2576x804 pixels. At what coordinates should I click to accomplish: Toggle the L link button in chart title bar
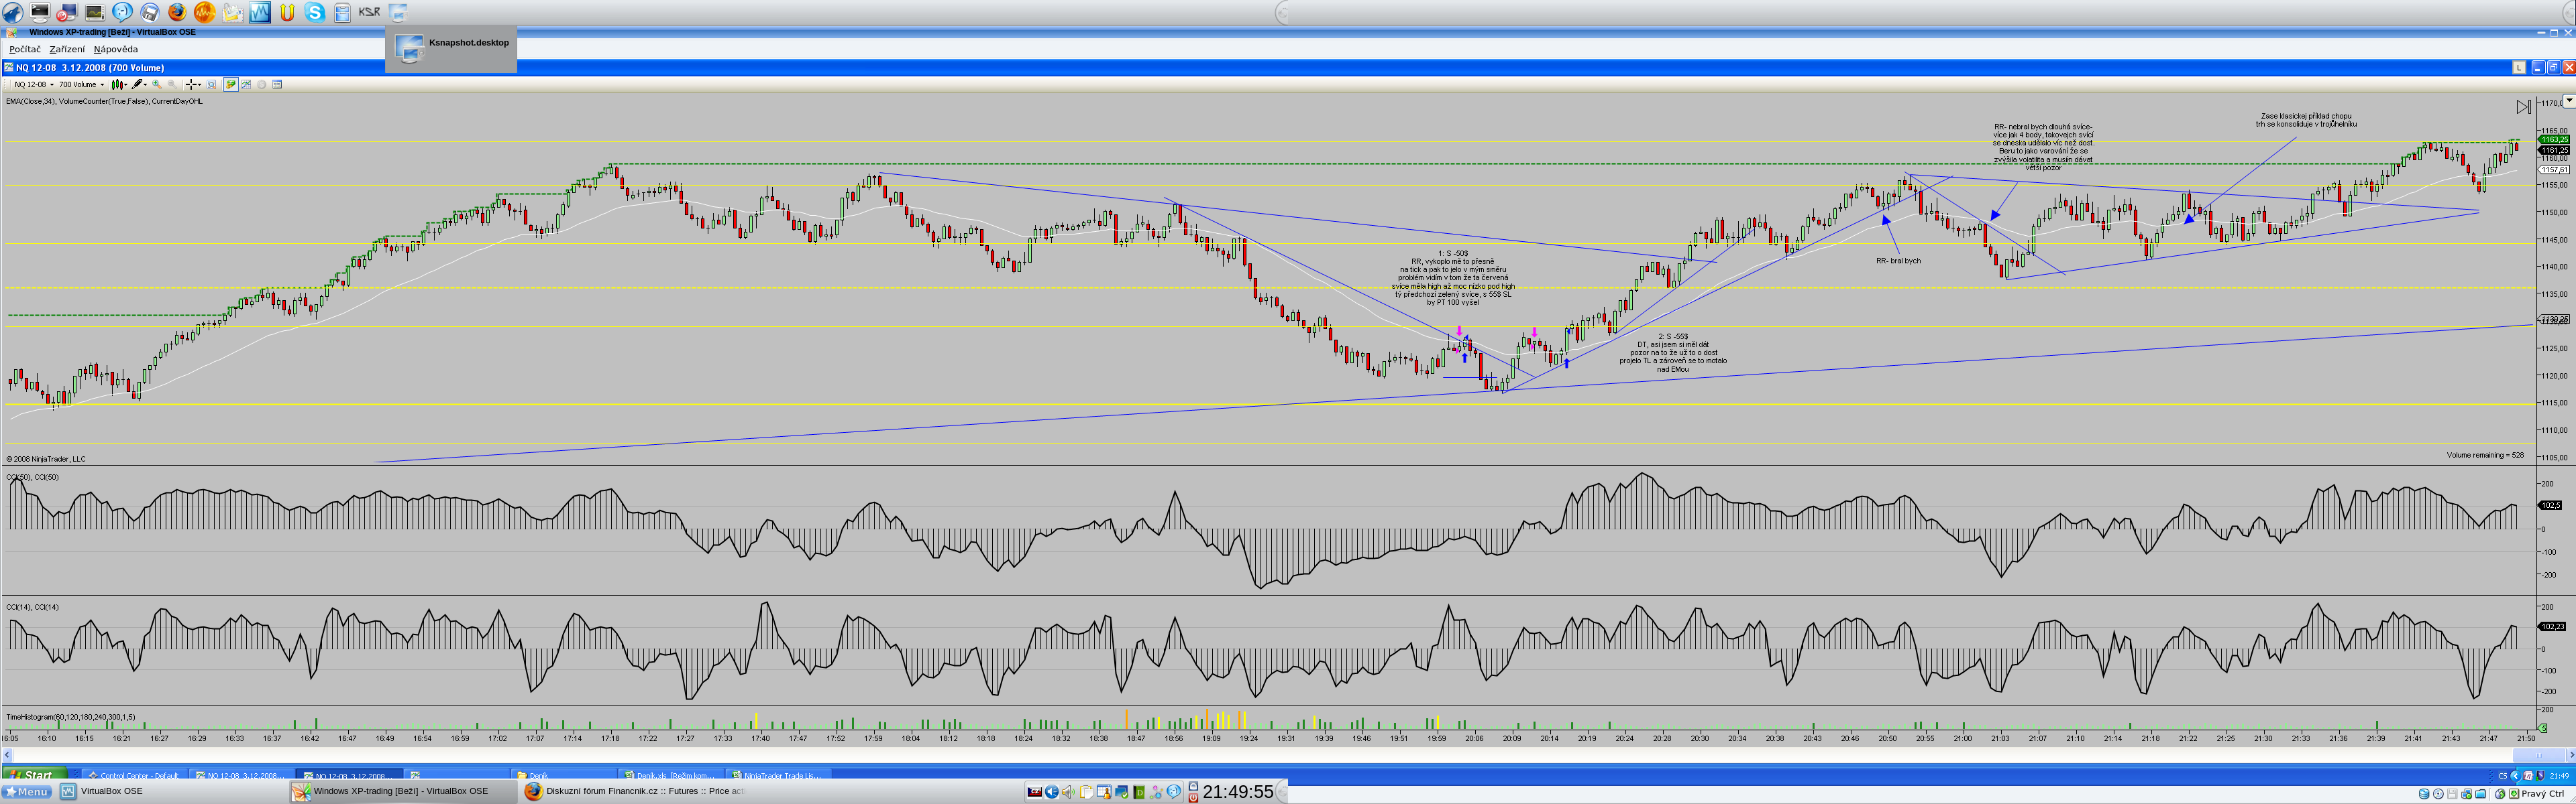(x=2519, y=67)
